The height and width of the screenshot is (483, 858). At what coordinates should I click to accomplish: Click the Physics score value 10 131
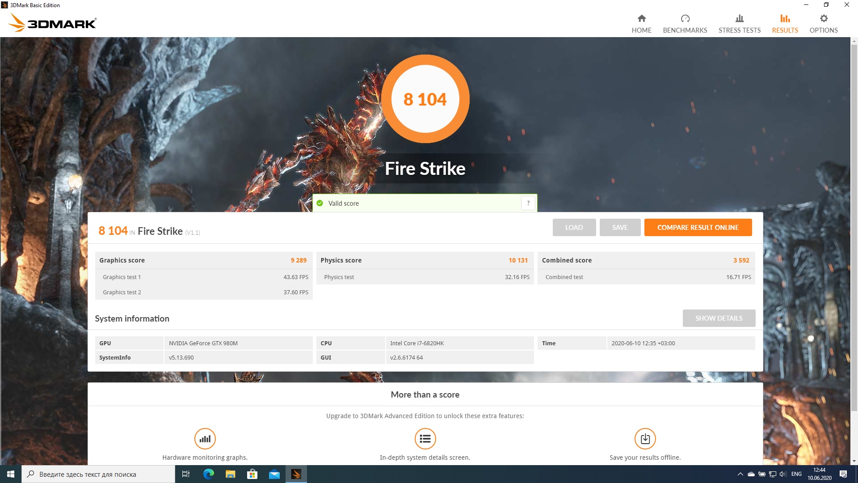518,260
